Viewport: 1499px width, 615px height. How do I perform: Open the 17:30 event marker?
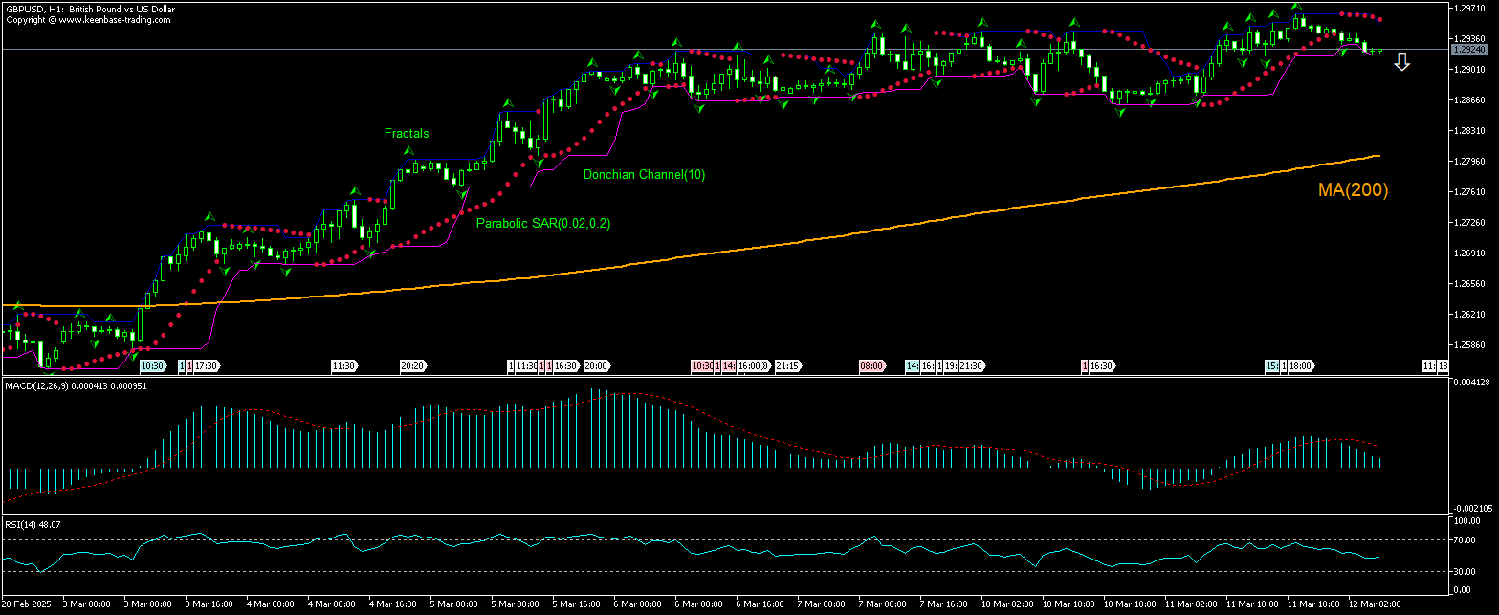[208, 366]
